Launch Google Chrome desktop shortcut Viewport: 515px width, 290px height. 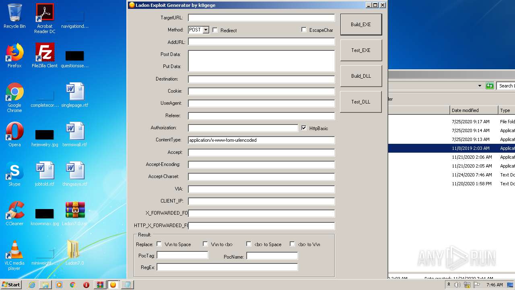[x=14, y=97]
